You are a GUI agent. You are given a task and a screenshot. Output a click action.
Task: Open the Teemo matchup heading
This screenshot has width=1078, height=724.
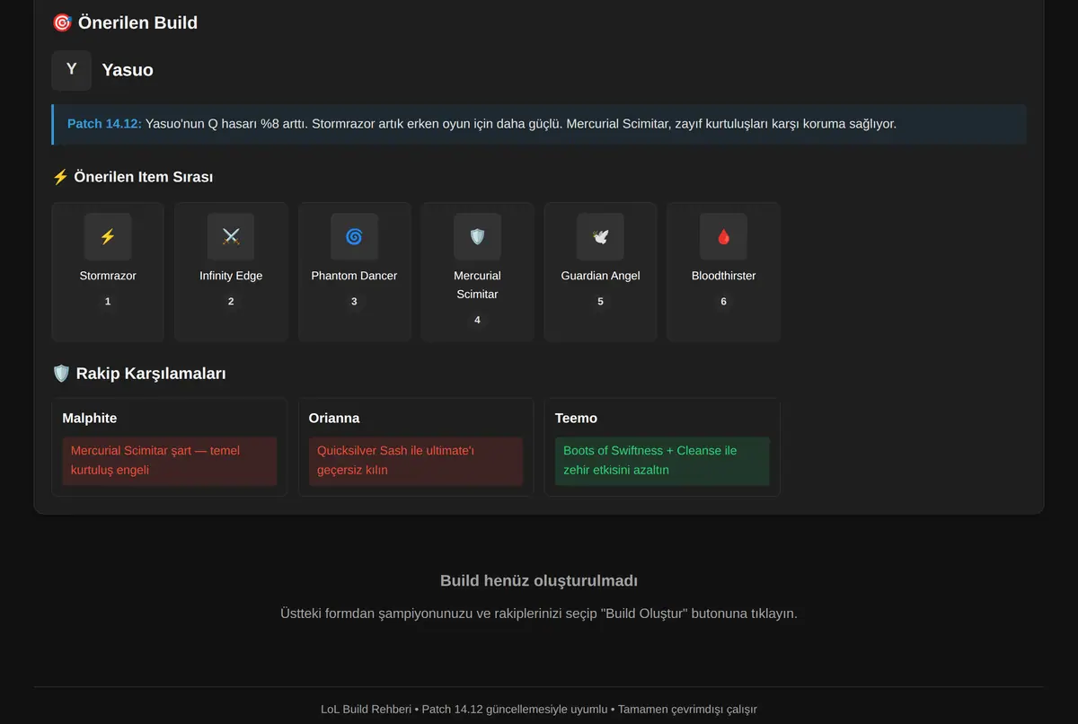pyautogui.click(x=576, y=419)
